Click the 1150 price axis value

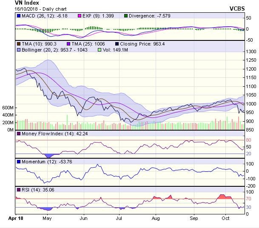[x=251, y=77]
